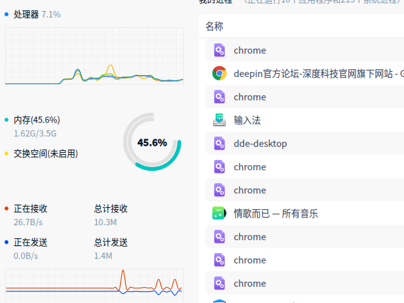Select the deepin官方论坛 process name
This screenshot has width=404, height=303.
tap(317, 73)
